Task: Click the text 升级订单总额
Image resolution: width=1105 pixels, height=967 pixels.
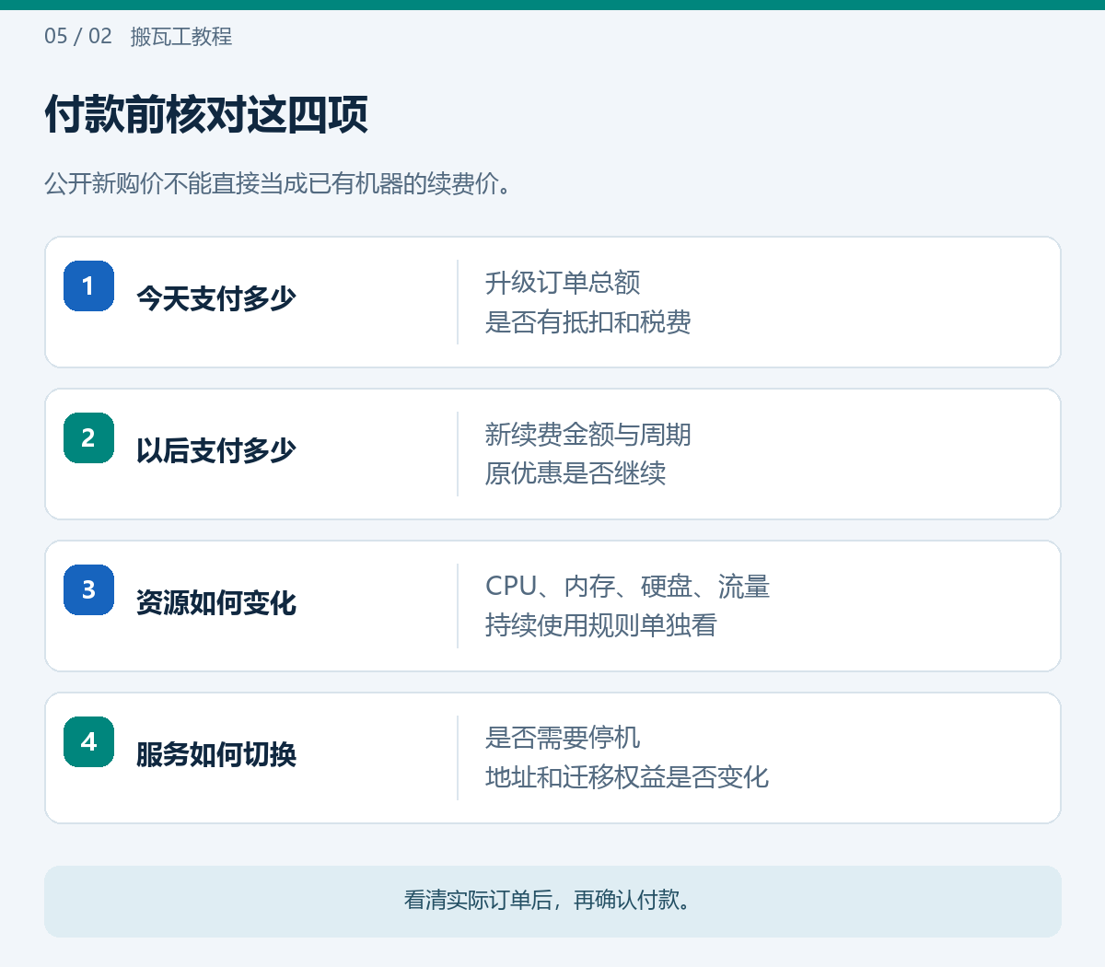Action: (x=563, y=283)
